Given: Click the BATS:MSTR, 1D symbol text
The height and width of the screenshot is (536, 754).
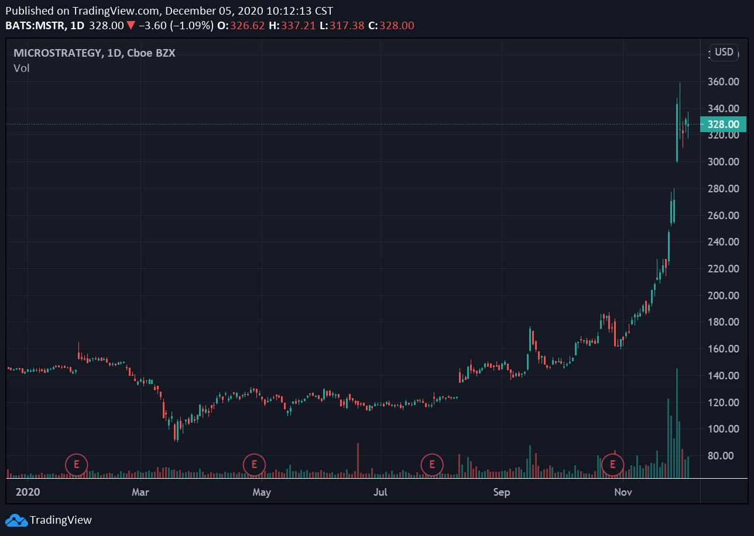Looking at the screenshot, I should (x=44, y=26).
